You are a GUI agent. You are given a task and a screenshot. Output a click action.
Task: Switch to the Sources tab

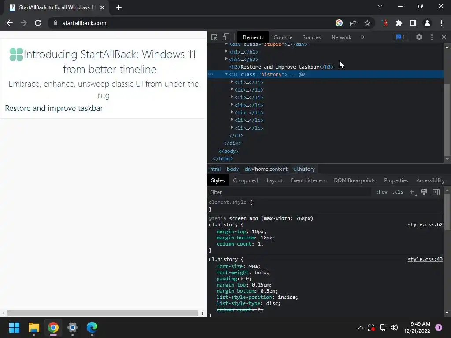(311, 37)
